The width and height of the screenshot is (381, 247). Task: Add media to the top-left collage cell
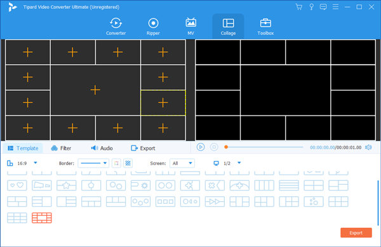click(28, 52)
